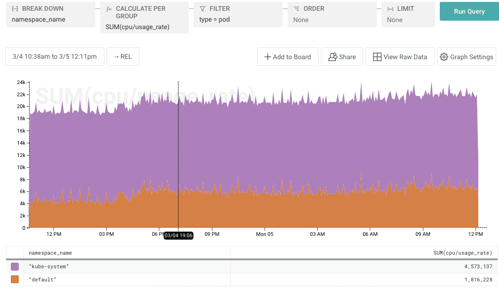The width and height of the screenshot is (499, 288).
Task: Click the Filter funnel icon
Action: pos(203,9)
